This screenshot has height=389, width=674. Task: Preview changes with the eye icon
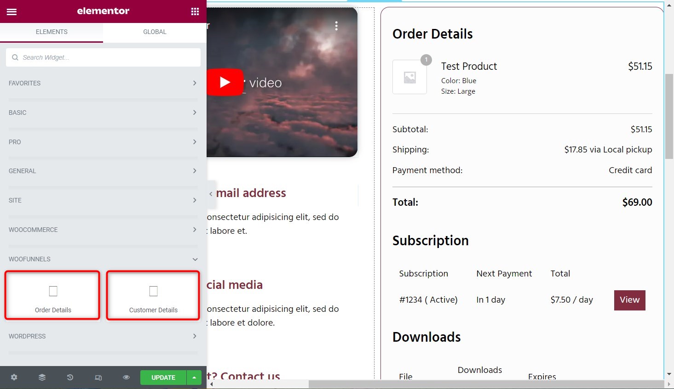point(126,377)
